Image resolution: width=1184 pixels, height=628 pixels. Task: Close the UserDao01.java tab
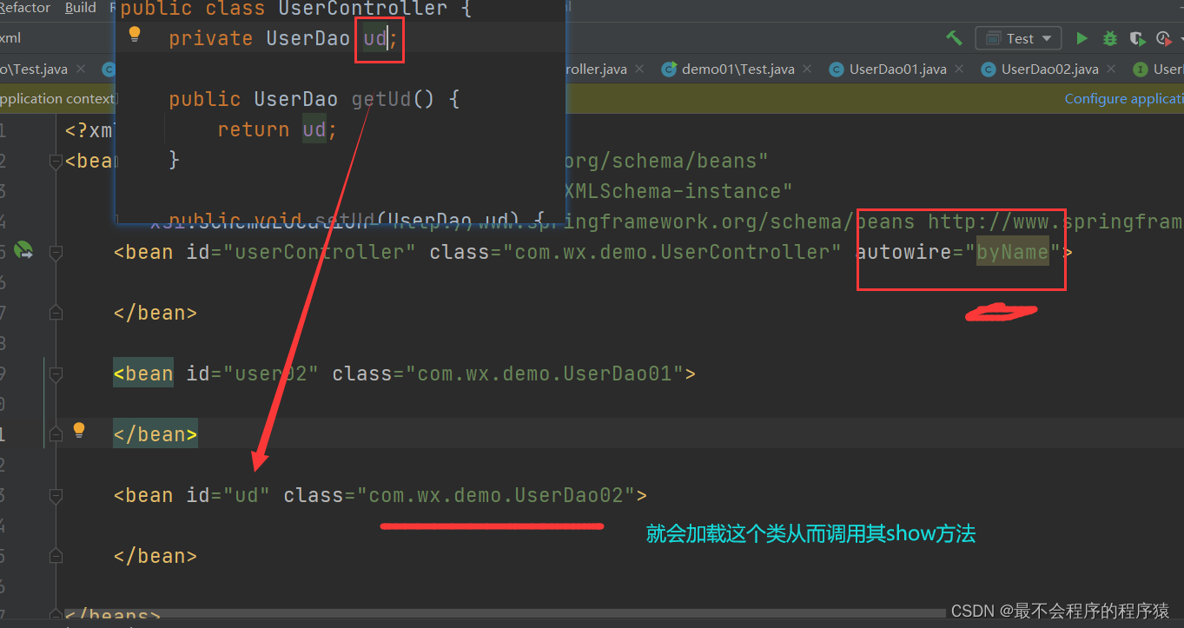[960, 69]
